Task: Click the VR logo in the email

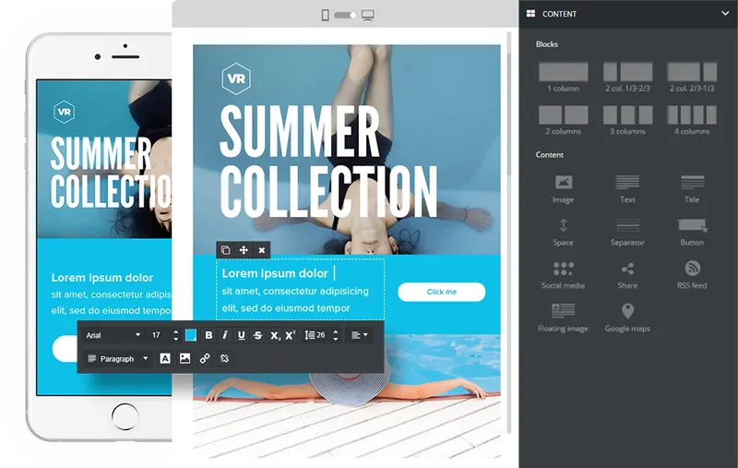Action: click(x=236, y=78)
